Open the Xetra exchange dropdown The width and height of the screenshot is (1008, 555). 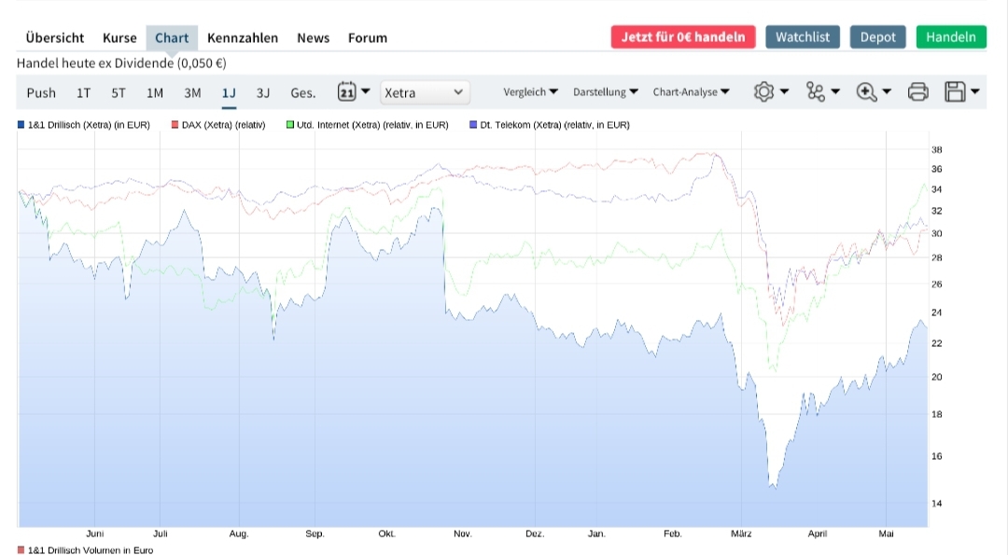[x=425, y=92]
